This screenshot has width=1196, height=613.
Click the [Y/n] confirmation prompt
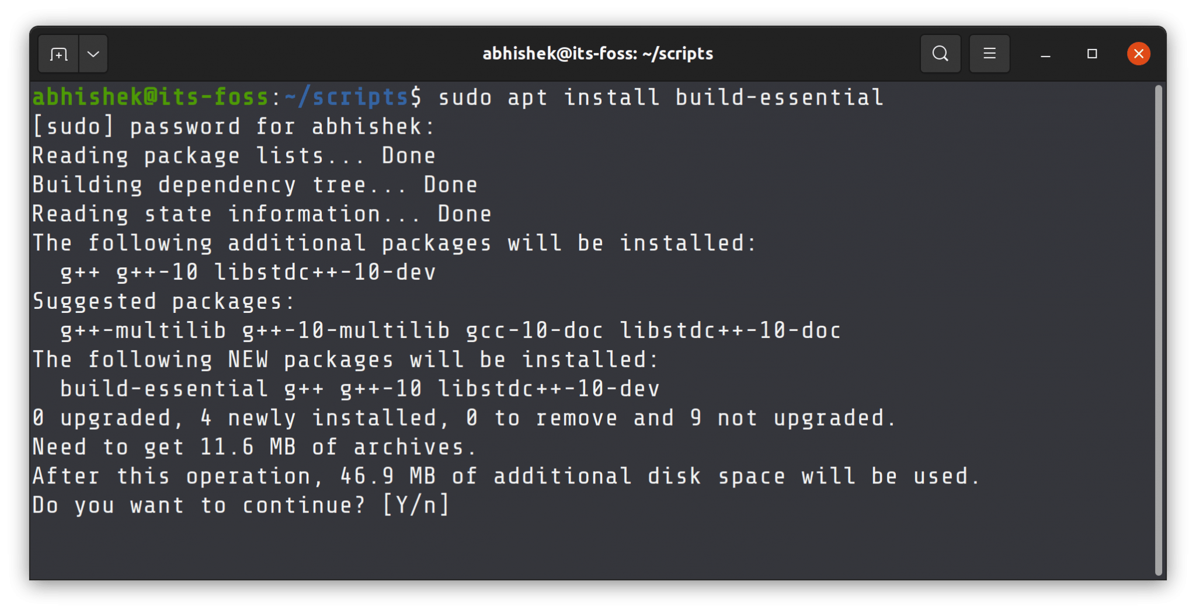click(x=416, y=505)
